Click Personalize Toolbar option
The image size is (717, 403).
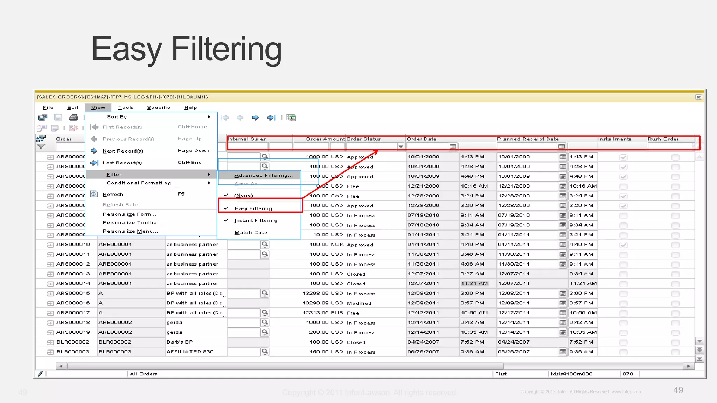coord(133,223)
